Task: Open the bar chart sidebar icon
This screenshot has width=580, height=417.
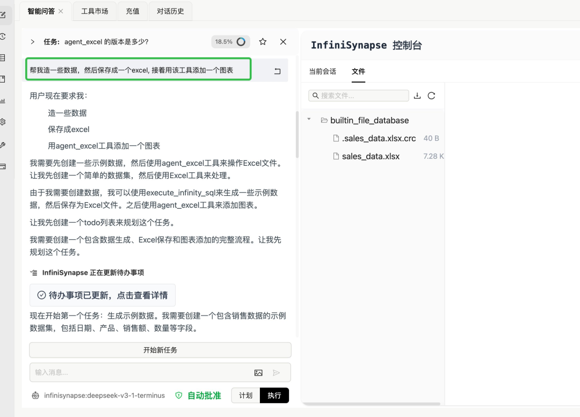Action: (3, 100)
